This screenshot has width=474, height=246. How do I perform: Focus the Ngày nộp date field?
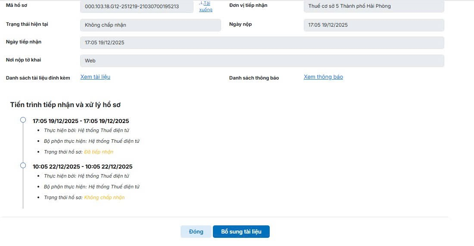[374, 25]
